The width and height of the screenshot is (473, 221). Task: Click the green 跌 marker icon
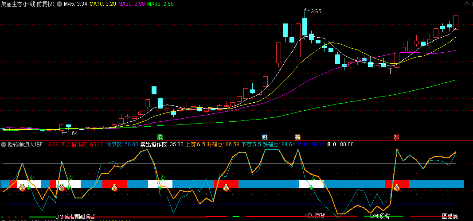pyautogui.click(x=160, y=137)
